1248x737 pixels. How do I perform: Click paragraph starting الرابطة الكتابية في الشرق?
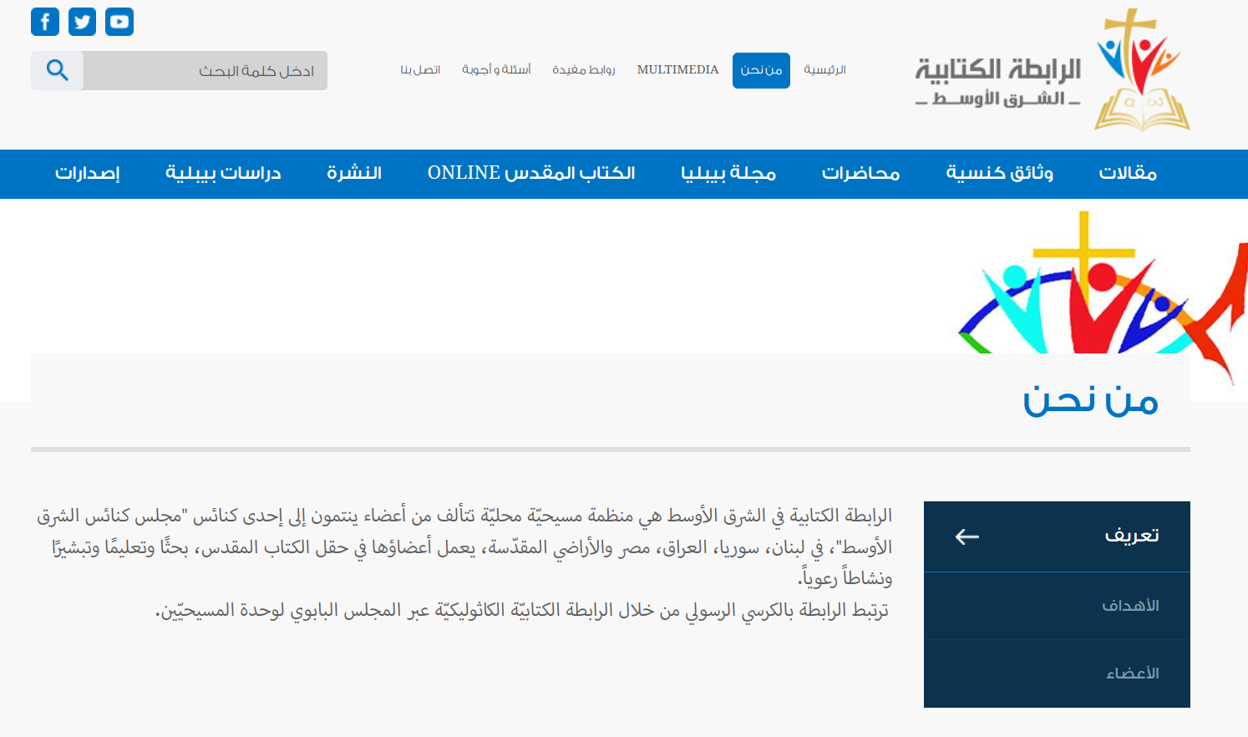click(x=464, y=546)
